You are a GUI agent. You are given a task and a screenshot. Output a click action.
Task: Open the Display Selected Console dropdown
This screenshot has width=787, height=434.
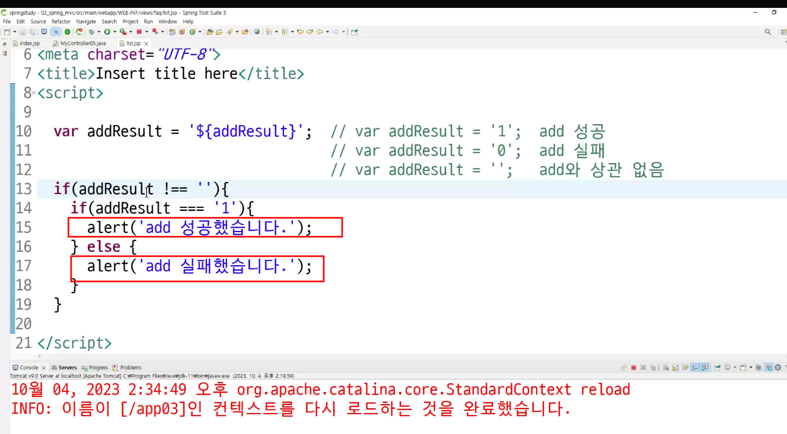coord(735,368)
